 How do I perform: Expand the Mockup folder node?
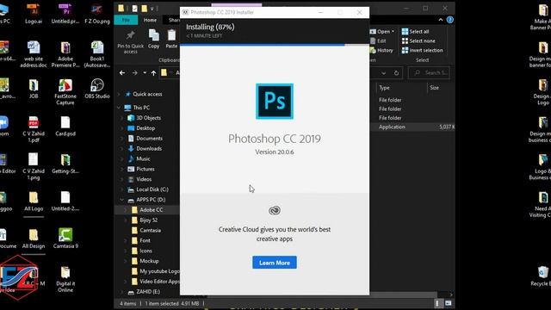[x=126, y=261]
